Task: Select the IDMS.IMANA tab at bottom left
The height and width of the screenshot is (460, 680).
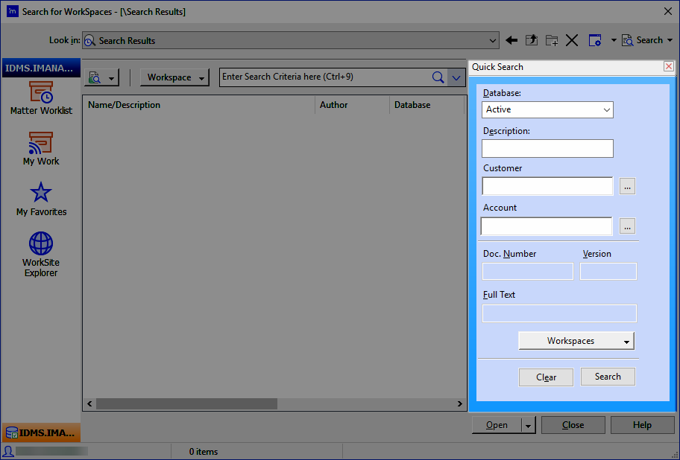Action: (41, 432)
